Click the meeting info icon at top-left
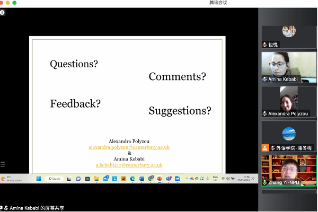318x212 pixels. [3, 12]
